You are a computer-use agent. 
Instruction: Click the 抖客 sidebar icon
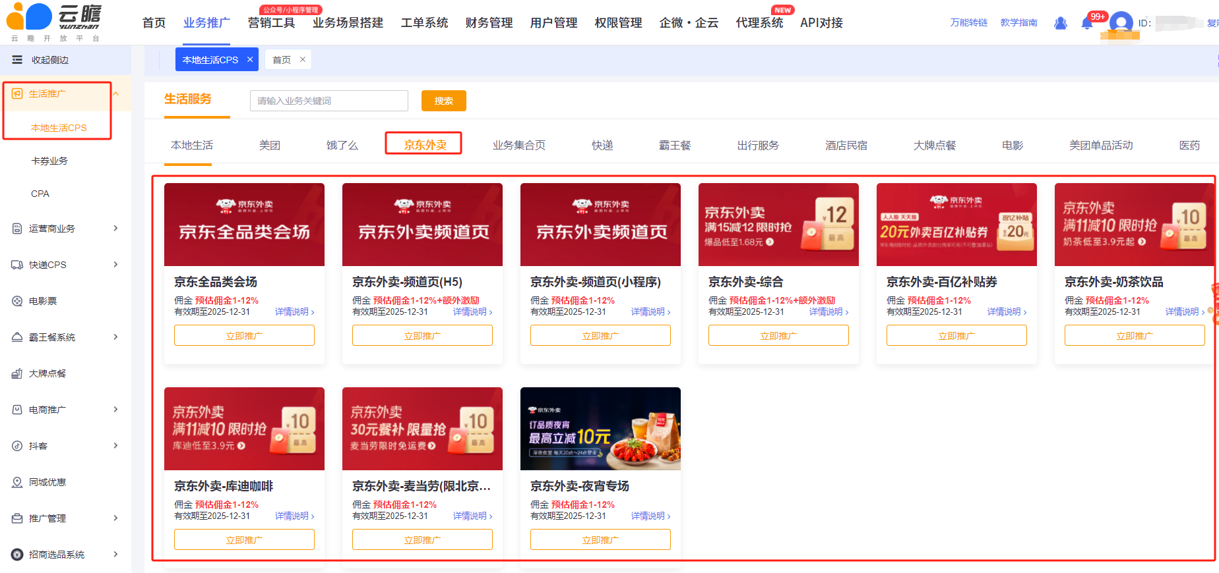(x=17, y=446)
